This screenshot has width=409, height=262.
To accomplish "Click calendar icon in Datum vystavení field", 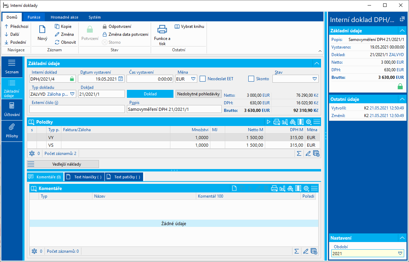I will tap(120, 79).
